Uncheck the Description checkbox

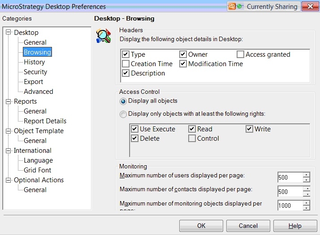[125, 73]
